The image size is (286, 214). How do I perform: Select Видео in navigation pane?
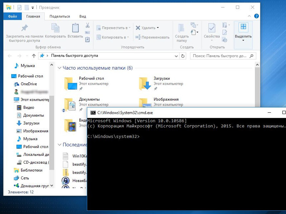click(x=25, y=107)
